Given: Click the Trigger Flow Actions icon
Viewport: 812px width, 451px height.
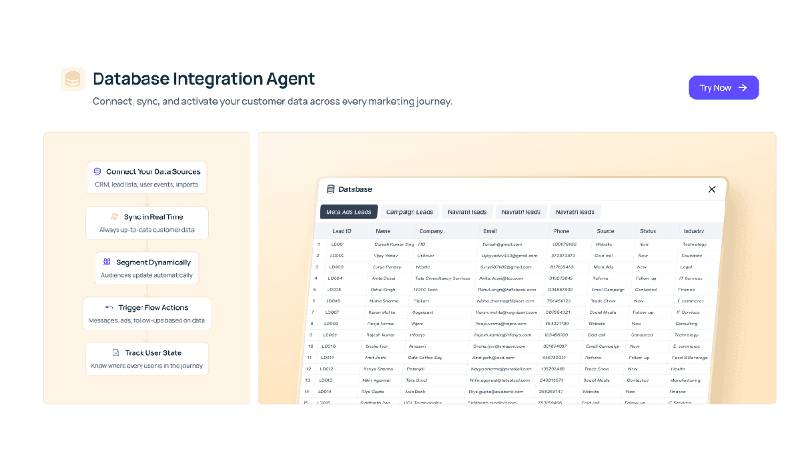Looking at the screenshot, I should click(x=109, y=308).
